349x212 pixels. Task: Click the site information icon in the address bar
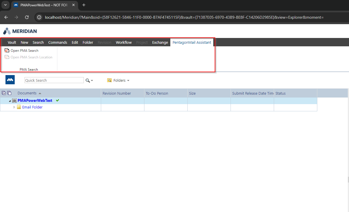click(x=39, y=17)
